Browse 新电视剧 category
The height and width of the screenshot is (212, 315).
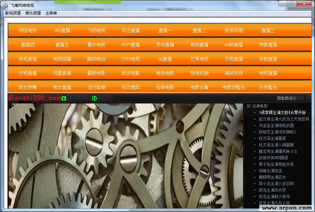(200, 73)
